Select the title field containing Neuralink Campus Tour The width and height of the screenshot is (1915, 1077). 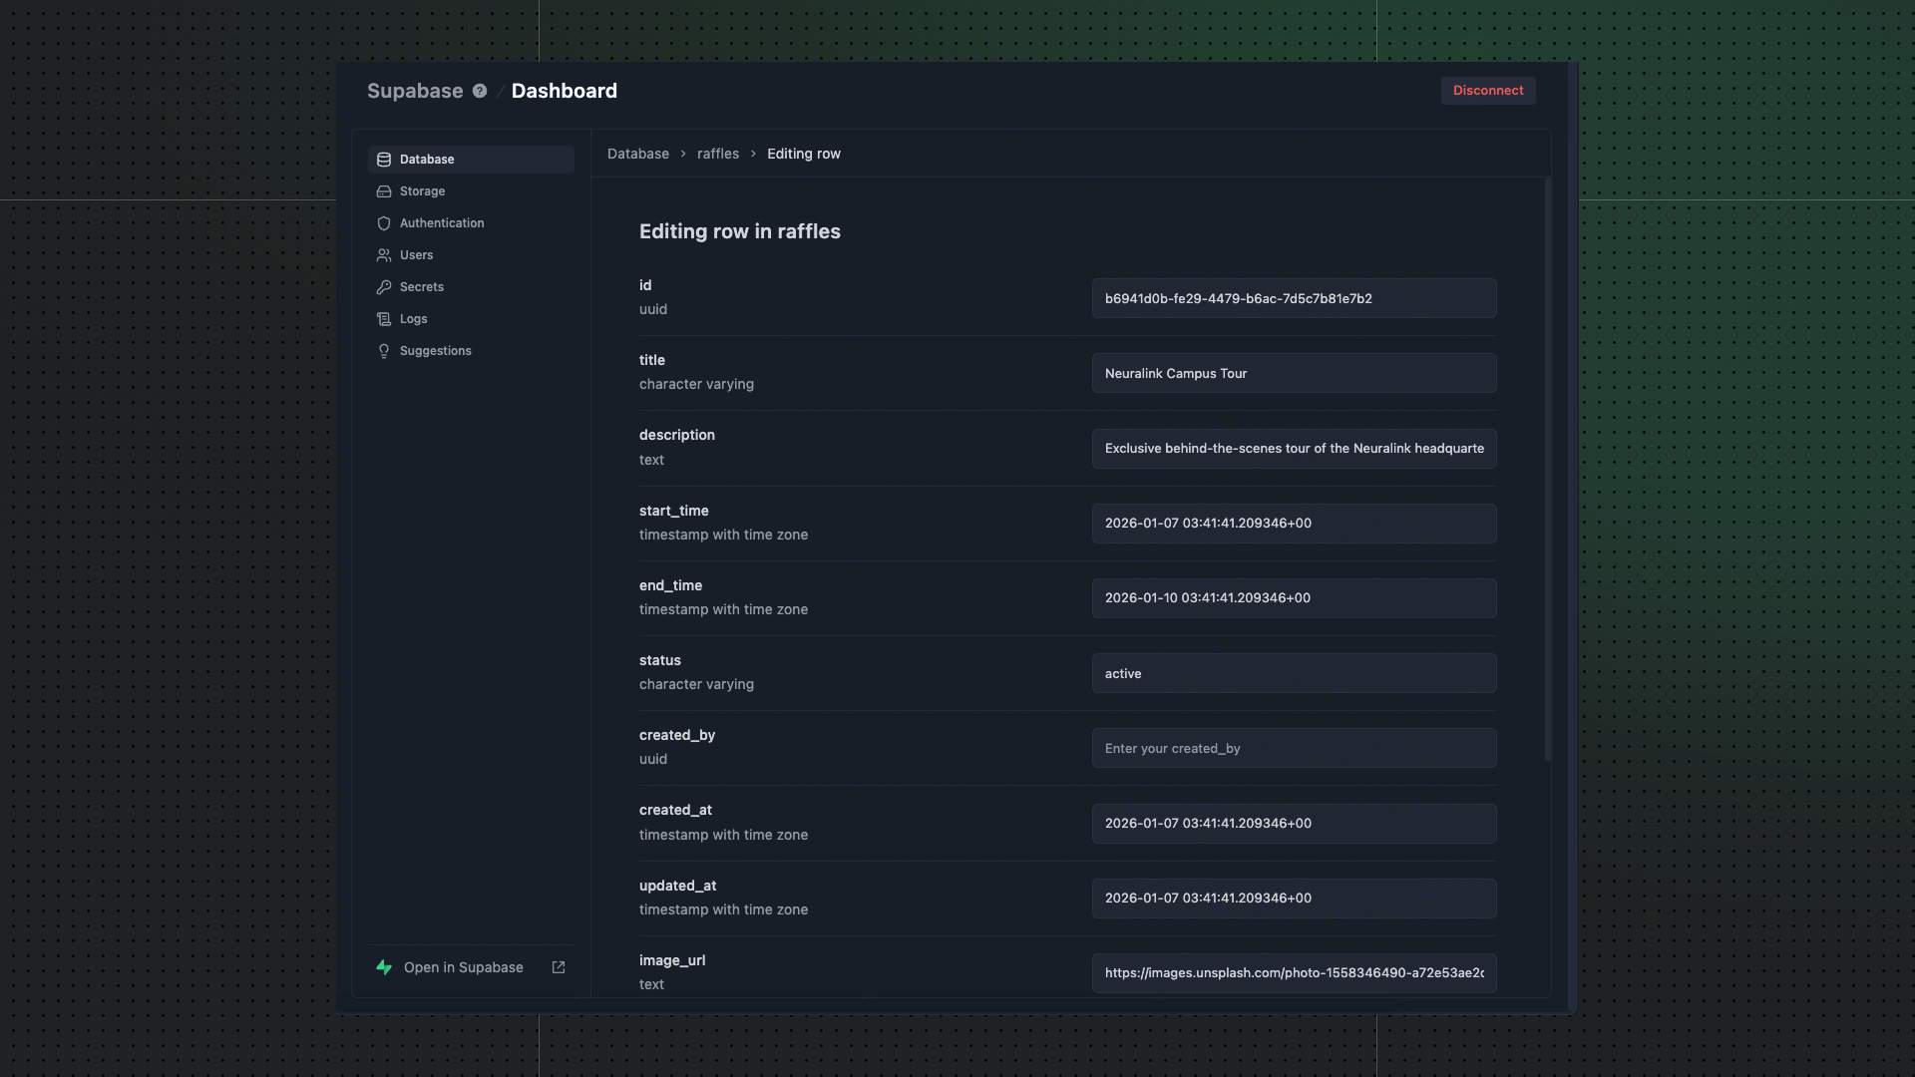pos(1294,372)
